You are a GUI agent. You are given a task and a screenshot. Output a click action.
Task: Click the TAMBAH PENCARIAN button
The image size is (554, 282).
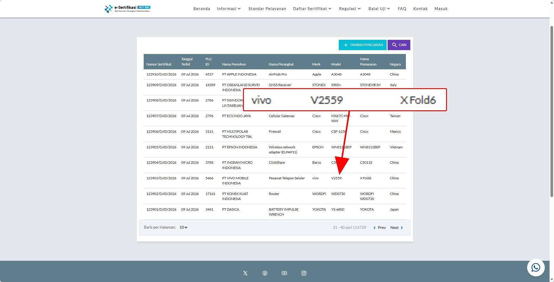coord(362,45)
